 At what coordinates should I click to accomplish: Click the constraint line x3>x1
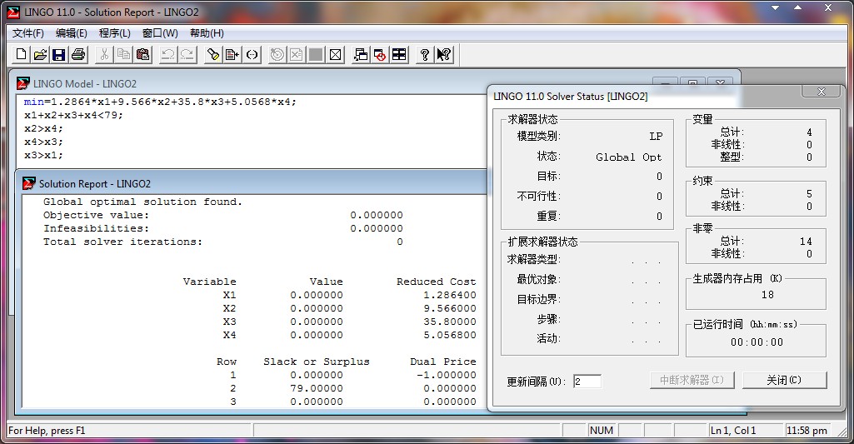pos(43,155)
